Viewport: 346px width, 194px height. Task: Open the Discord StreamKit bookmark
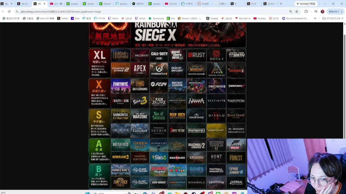[295, 19]
